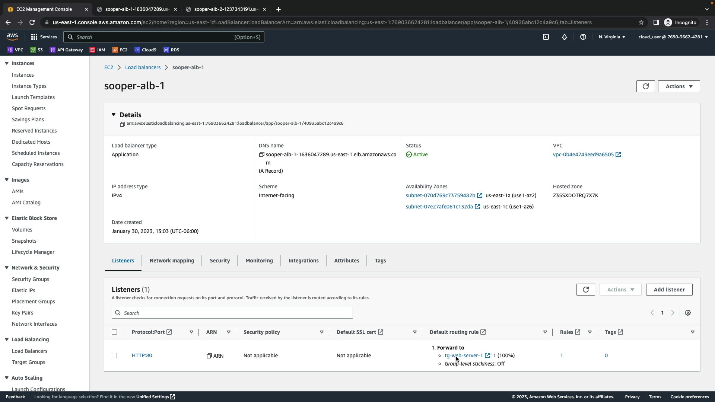The height and width of the screenshot is (402, 715).
Task: Copy the DNS name icon
Action: 261,154
